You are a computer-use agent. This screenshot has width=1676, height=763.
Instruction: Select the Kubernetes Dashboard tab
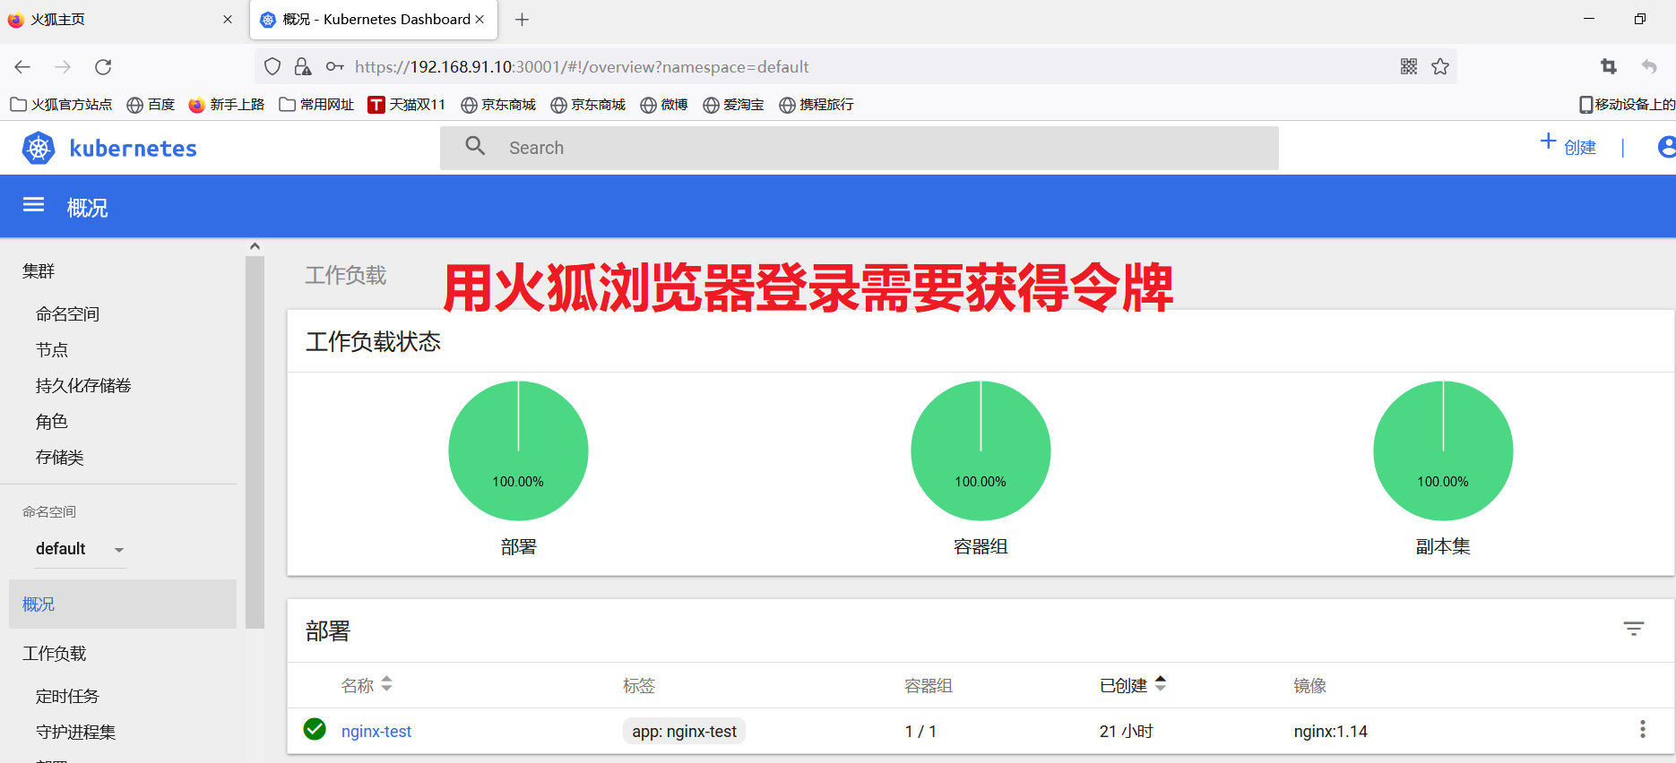click(x=373, y=20)
